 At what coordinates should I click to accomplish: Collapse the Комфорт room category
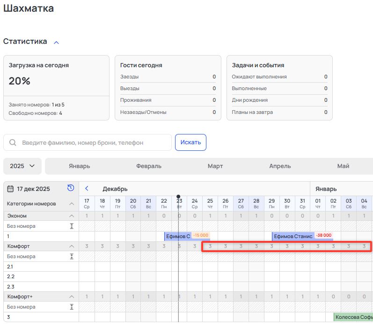[x=72, y=246]
